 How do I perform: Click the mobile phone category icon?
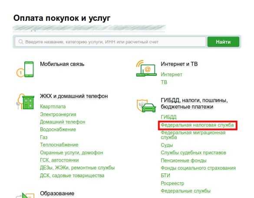[x=25, y=69]
